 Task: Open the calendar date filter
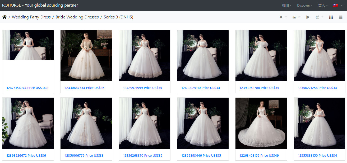click(x=319, y=17)
